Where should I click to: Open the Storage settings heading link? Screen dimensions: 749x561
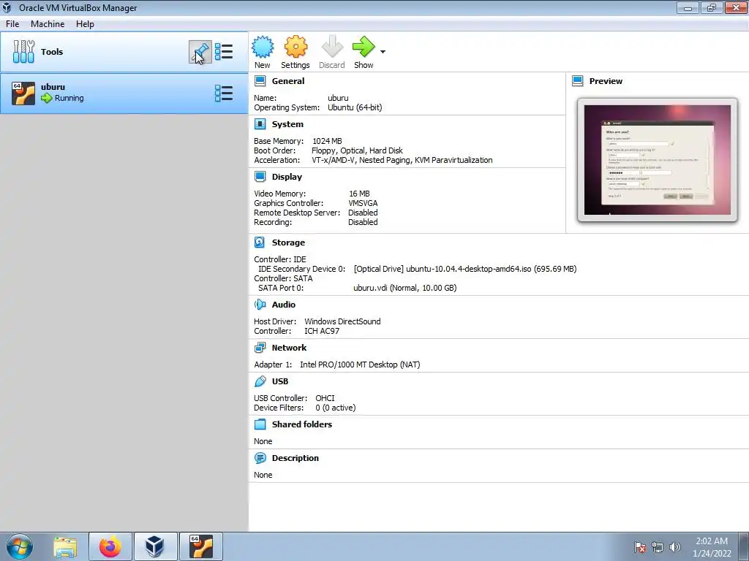tap(288, 243)
